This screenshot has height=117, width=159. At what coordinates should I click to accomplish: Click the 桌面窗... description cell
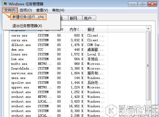tap(95, 50)
